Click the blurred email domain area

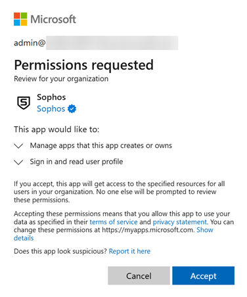coord(112,43)
